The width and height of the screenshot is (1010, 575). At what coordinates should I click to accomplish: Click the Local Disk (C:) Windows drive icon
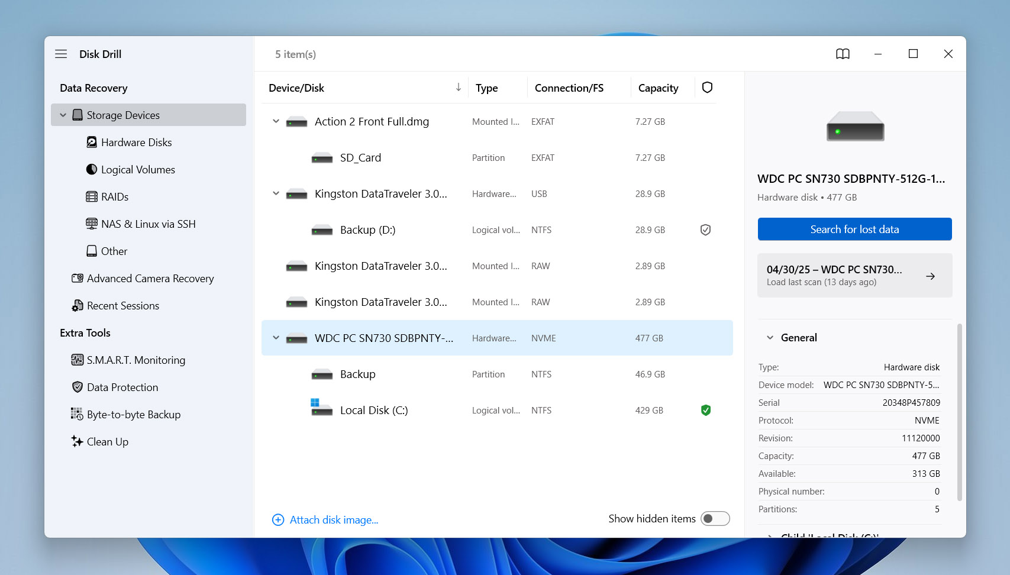(322, 408)
